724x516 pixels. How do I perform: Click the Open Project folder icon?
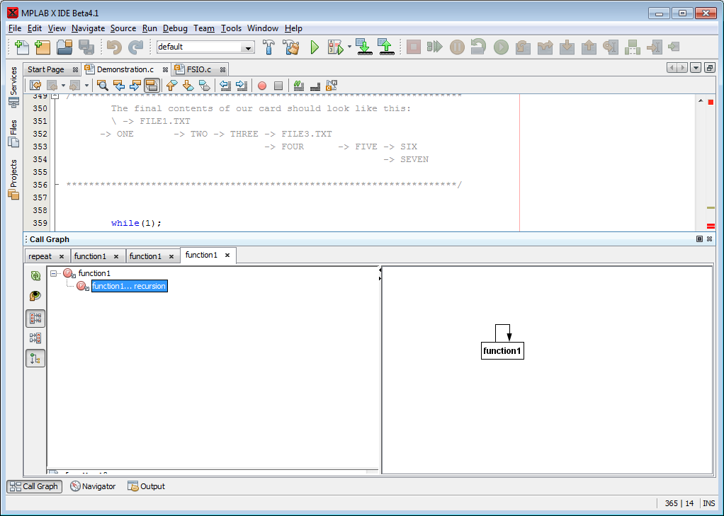tap(64, 47)
